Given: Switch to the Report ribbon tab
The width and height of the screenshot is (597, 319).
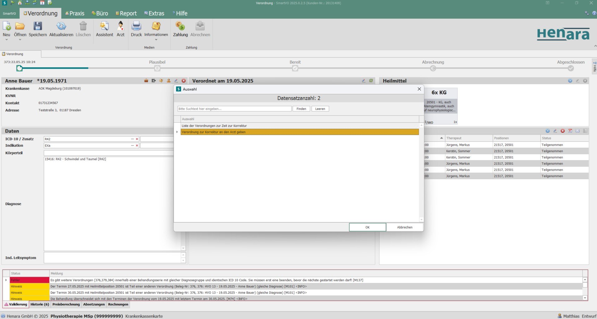Looking at the screenshot, I should (x=126, y=13).
